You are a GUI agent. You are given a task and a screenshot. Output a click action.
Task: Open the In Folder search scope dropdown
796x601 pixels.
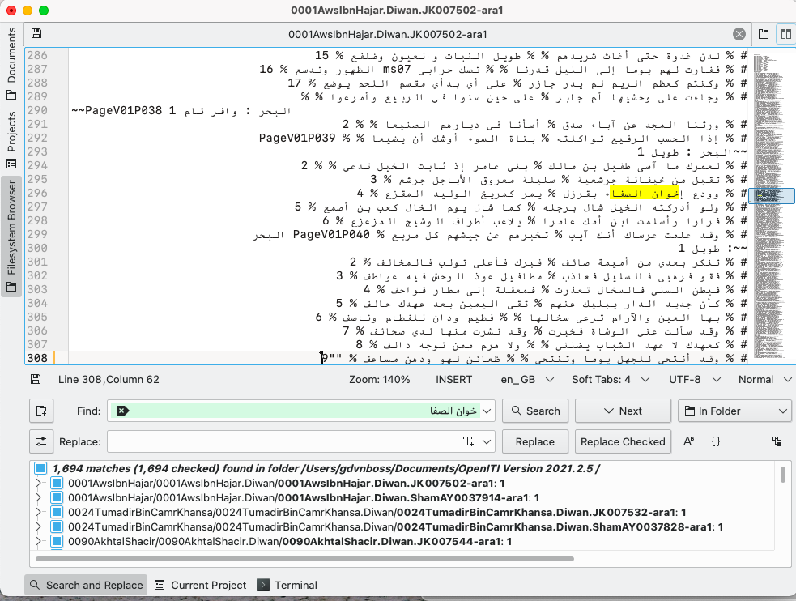734,411
